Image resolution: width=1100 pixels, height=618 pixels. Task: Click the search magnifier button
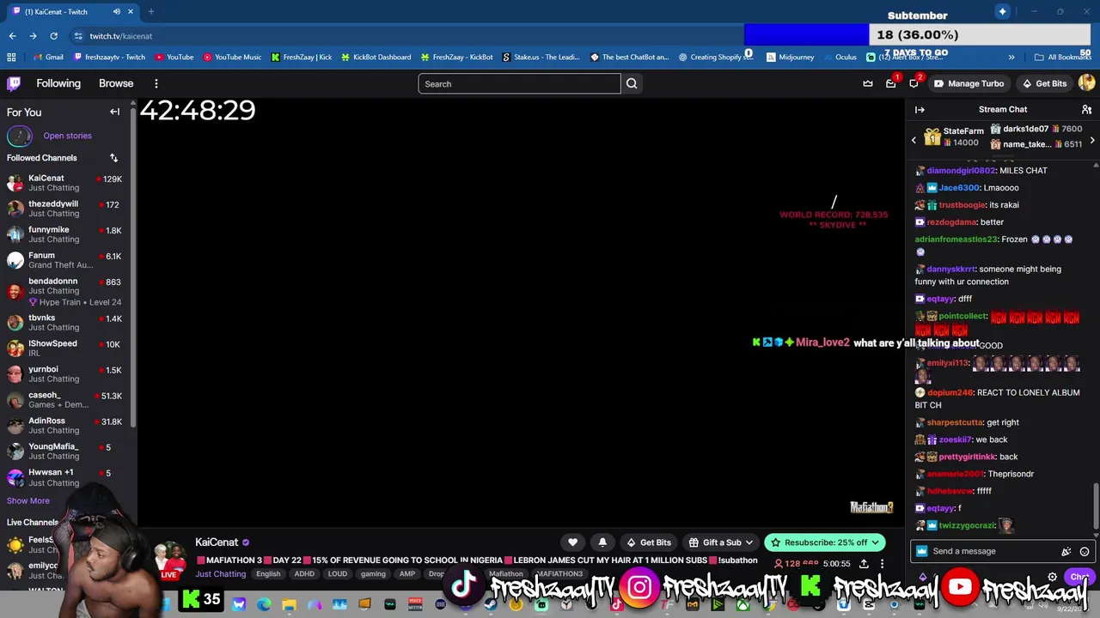point(632,83)
